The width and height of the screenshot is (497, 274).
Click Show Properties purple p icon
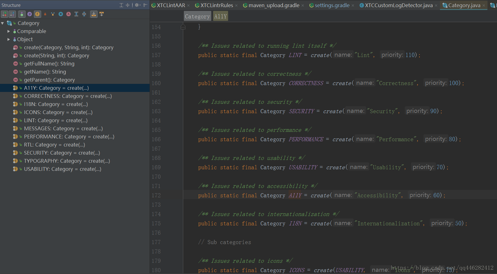[x=30, y=14]
